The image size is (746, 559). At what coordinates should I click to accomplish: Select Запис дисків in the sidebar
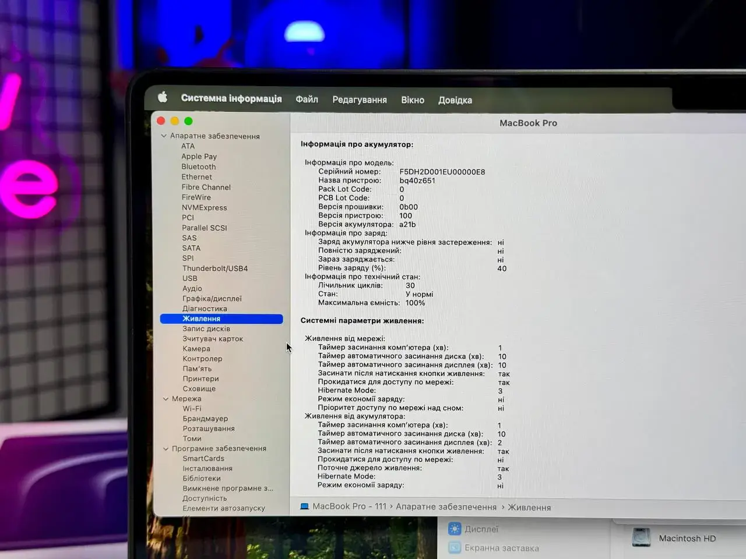[206, 329]
